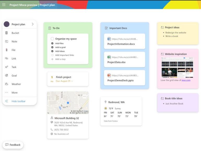This screenshot has width=201, height=151.
Task: Select the File paperclip icon
Action: point(7,50)
